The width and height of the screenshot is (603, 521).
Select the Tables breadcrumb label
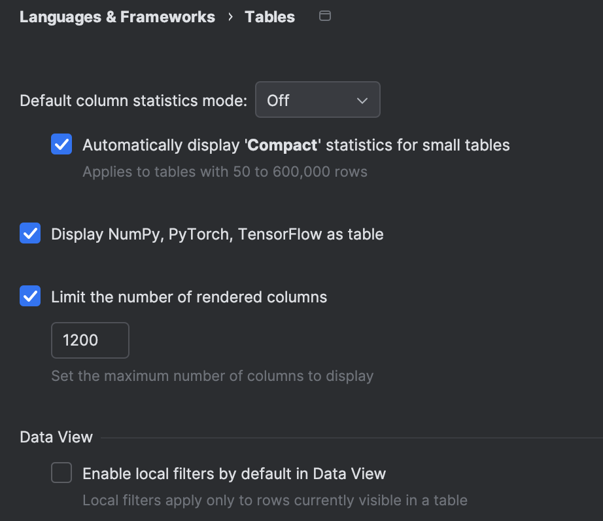pyautogui.click(x=269, y=17)
